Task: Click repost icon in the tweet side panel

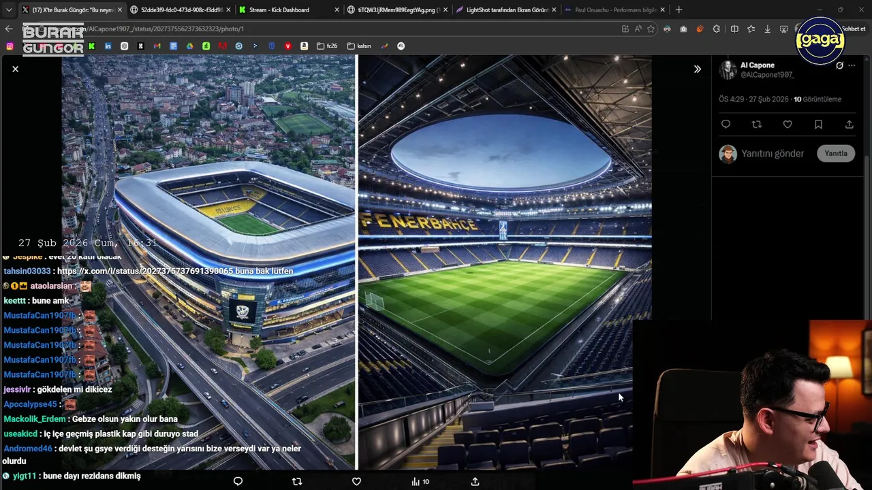Action: click(756, 125)
